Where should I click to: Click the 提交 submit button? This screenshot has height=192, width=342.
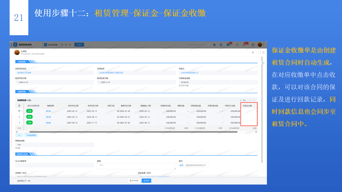coord(146,181)
